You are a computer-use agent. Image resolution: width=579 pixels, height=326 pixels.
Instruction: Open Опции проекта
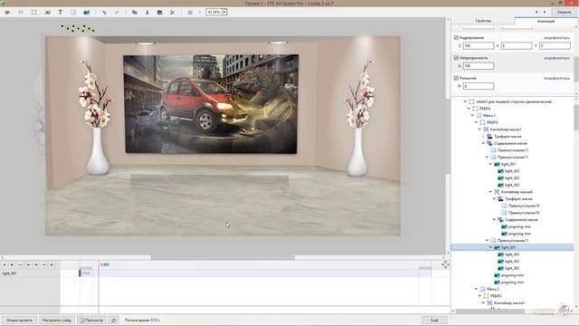(19, 320)
